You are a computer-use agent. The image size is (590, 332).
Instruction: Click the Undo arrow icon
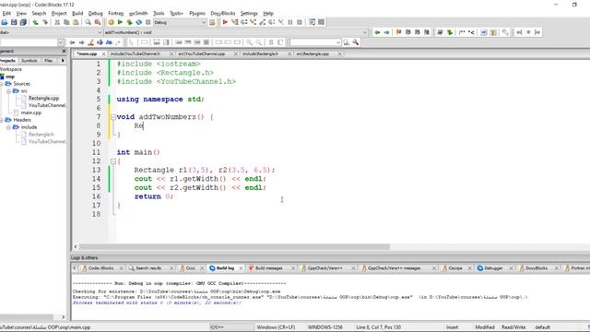[35, 22]
